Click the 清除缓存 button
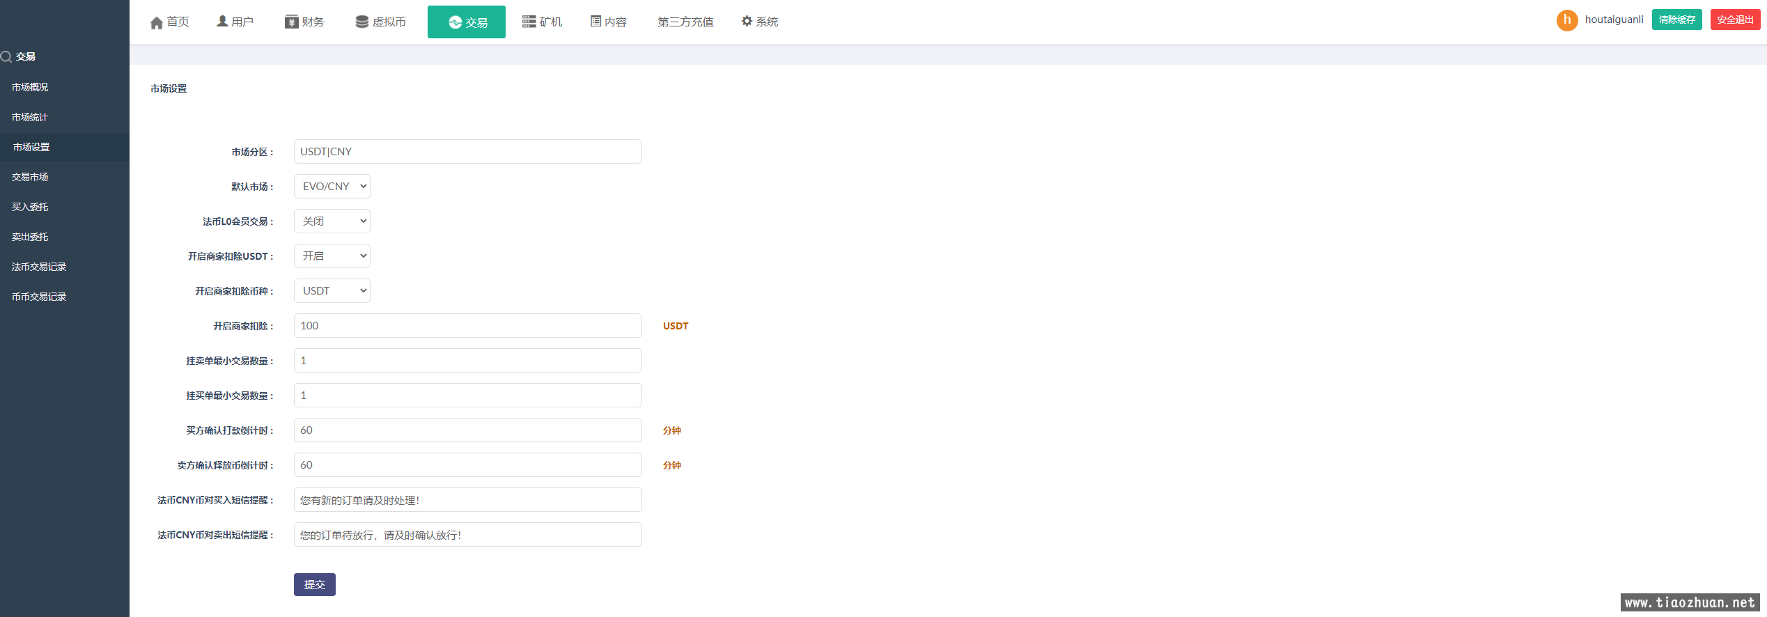The image size is (1767, 617). point(1677,19)
